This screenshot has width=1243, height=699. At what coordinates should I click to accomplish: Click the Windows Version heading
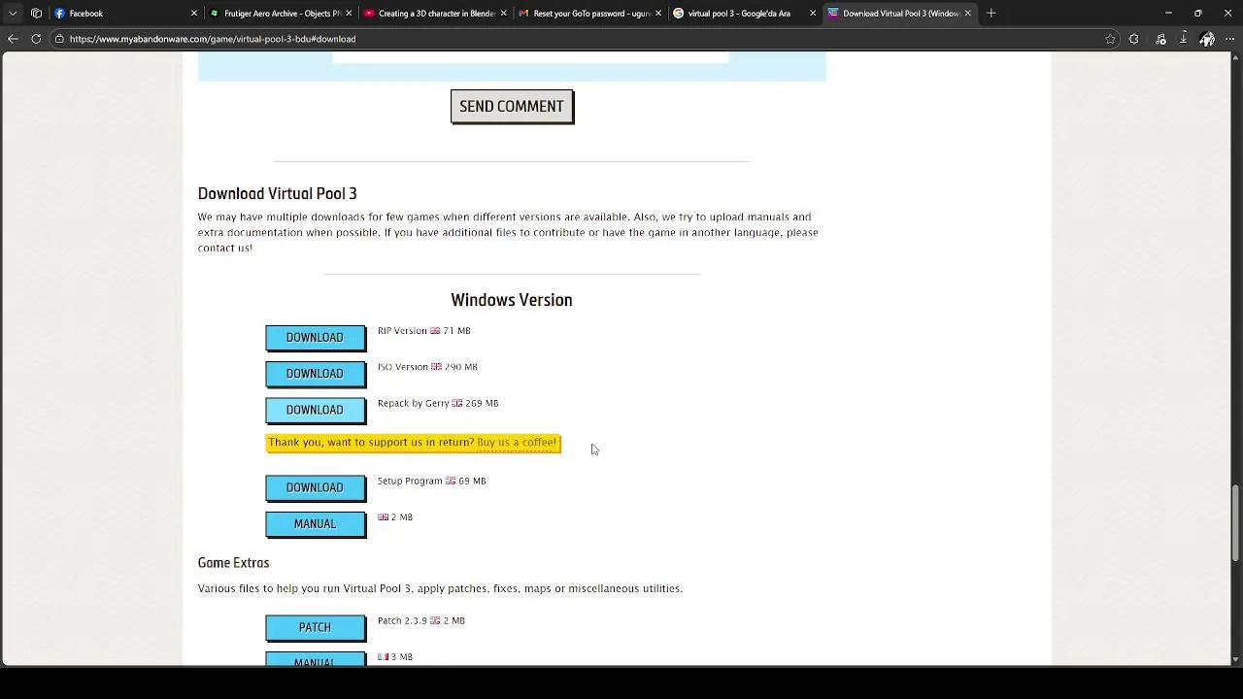(x=512, y=300)
